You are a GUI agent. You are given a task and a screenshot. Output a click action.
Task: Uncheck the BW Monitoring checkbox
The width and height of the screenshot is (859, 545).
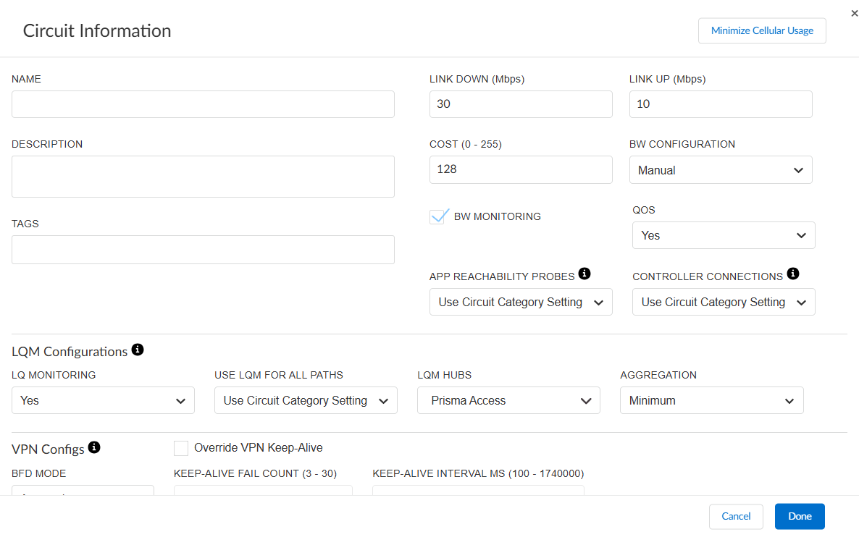click(x=440, y=216)
